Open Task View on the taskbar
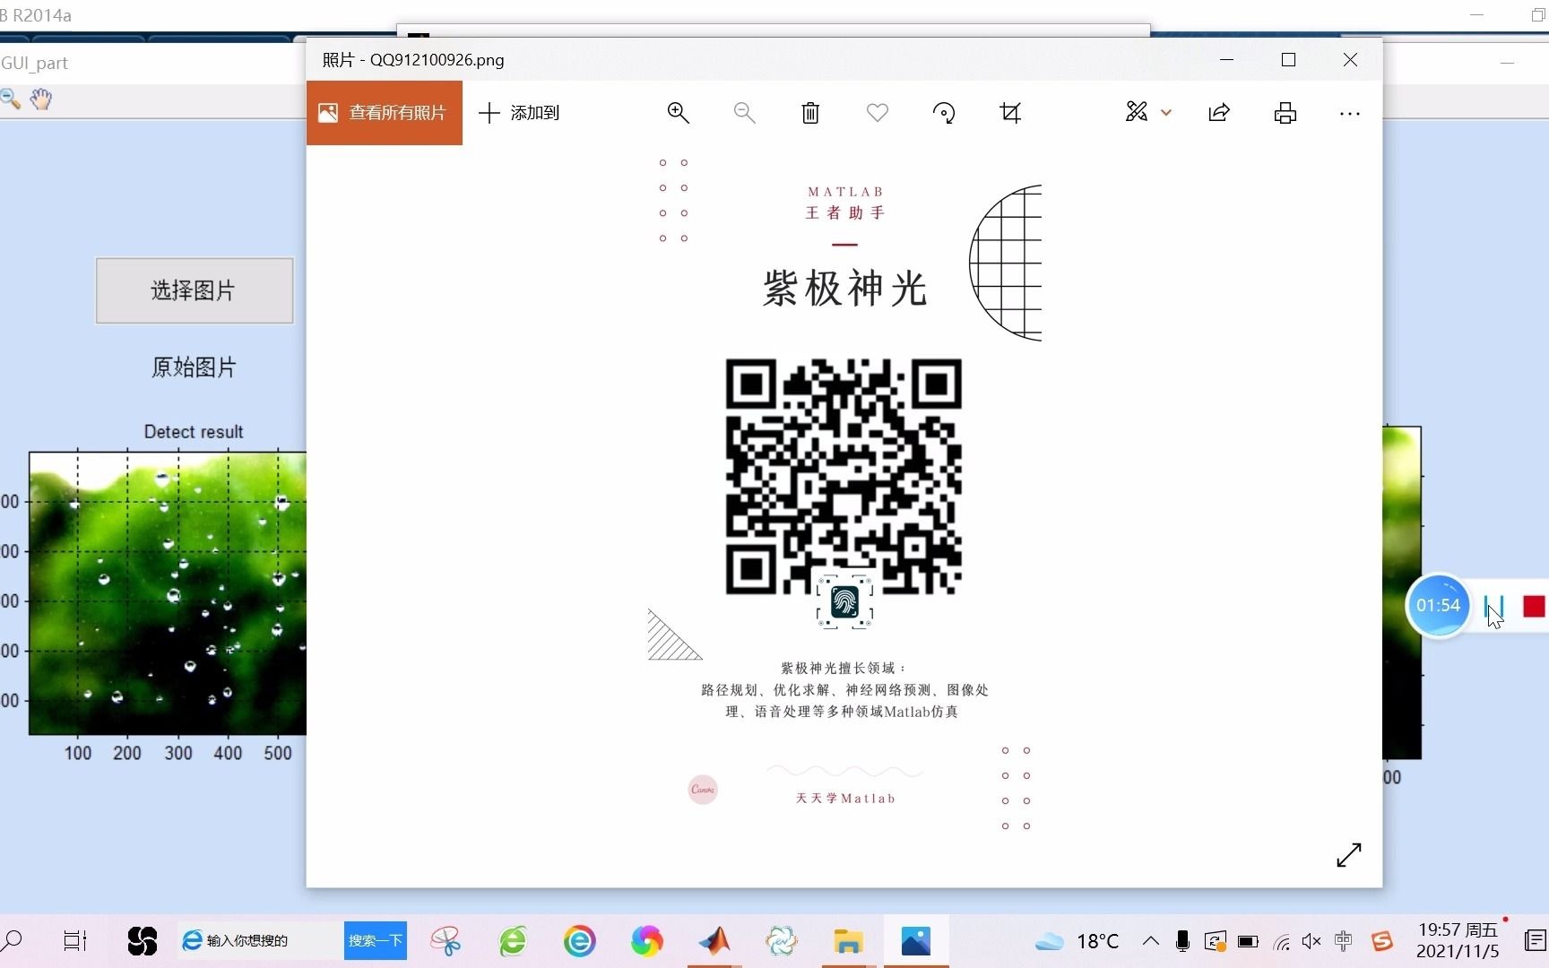The image size is (1549, 968). pyautogui.click(x=75, y=941)
